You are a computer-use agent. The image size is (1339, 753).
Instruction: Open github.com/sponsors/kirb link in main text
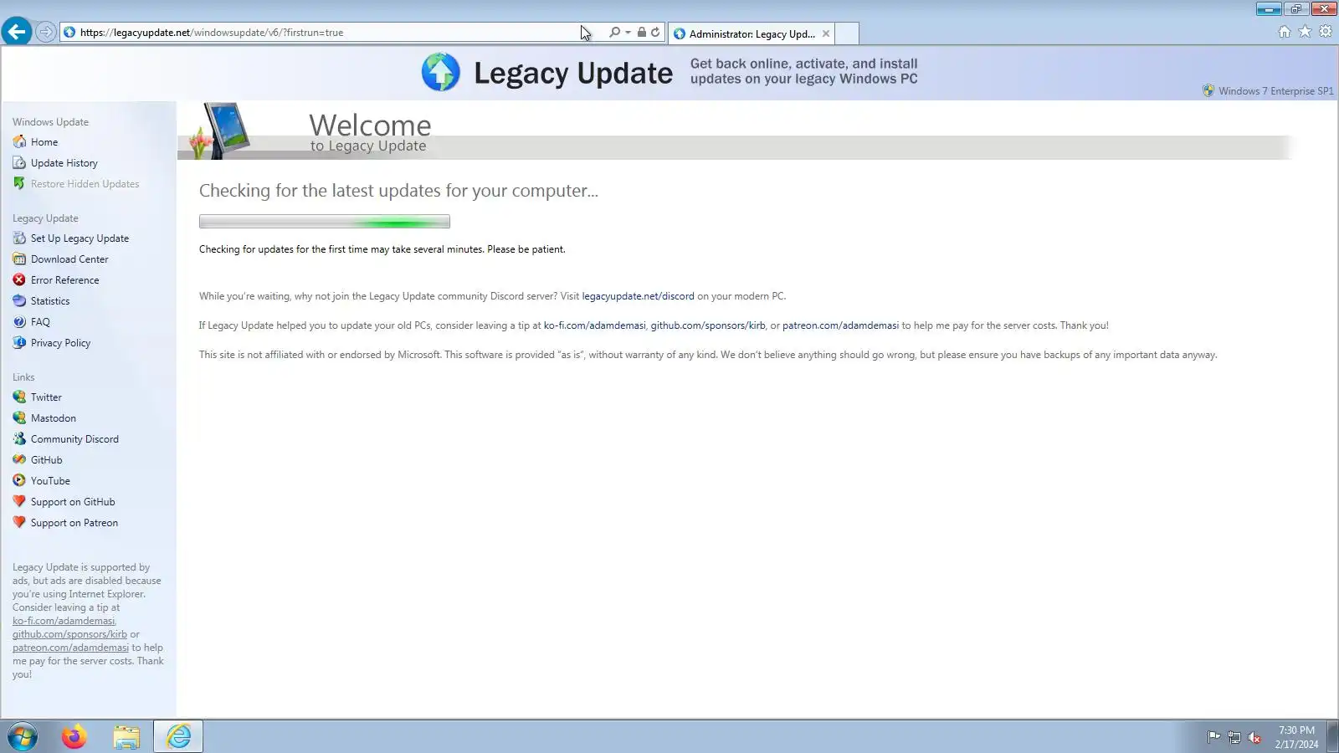pyautogui.click(x=708, y=325)
